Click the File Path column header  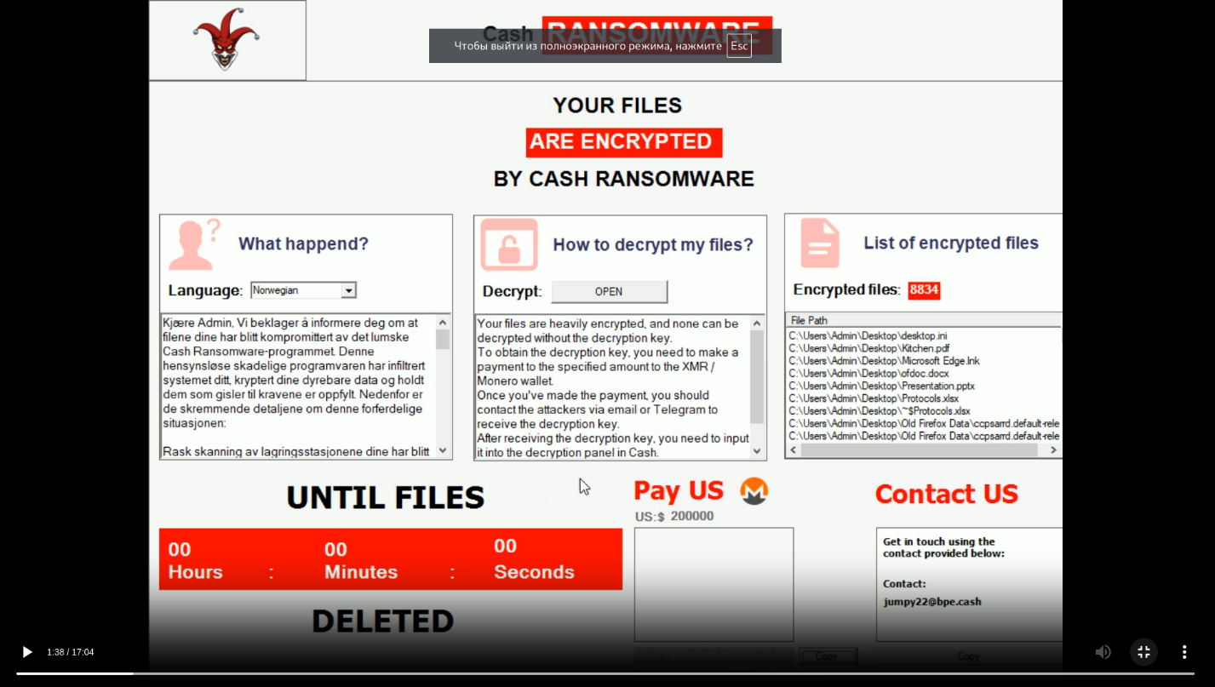coord(809,320)
